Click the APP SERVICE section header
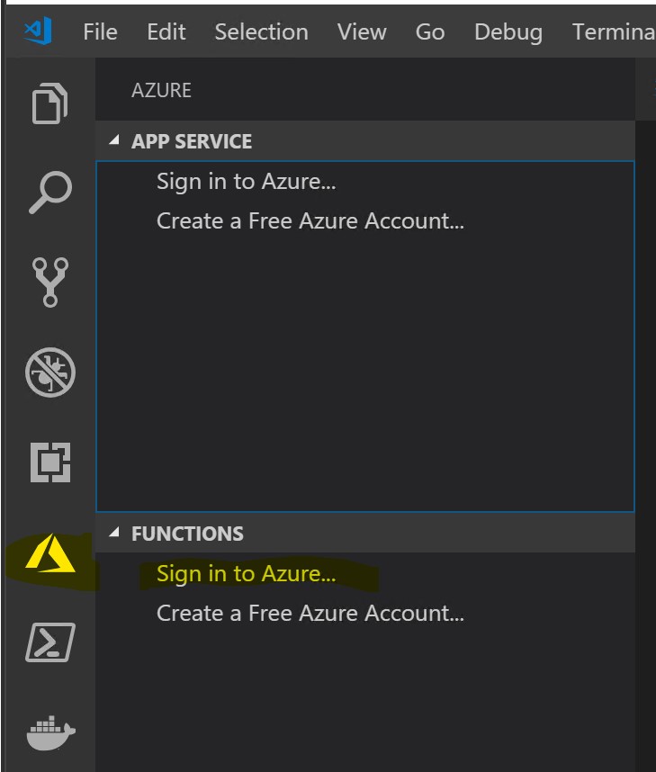 365,140
